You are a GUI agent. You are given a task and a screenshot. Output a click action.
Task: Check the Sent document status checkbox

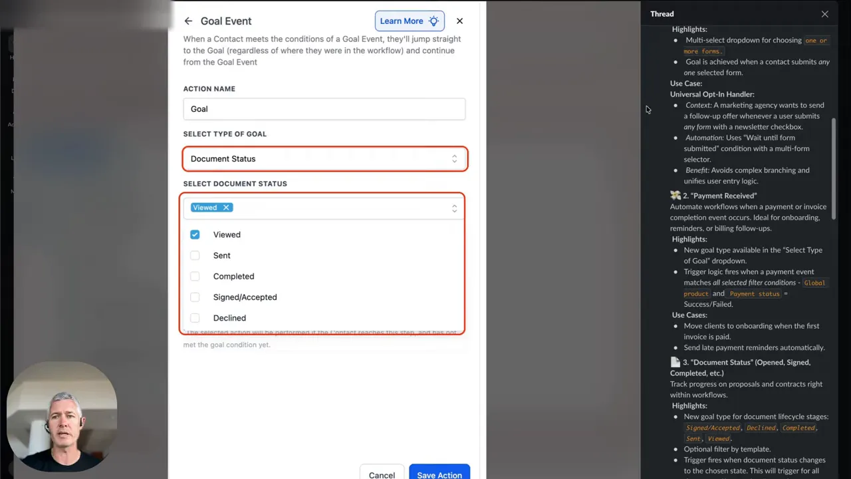tap(195, 255)
